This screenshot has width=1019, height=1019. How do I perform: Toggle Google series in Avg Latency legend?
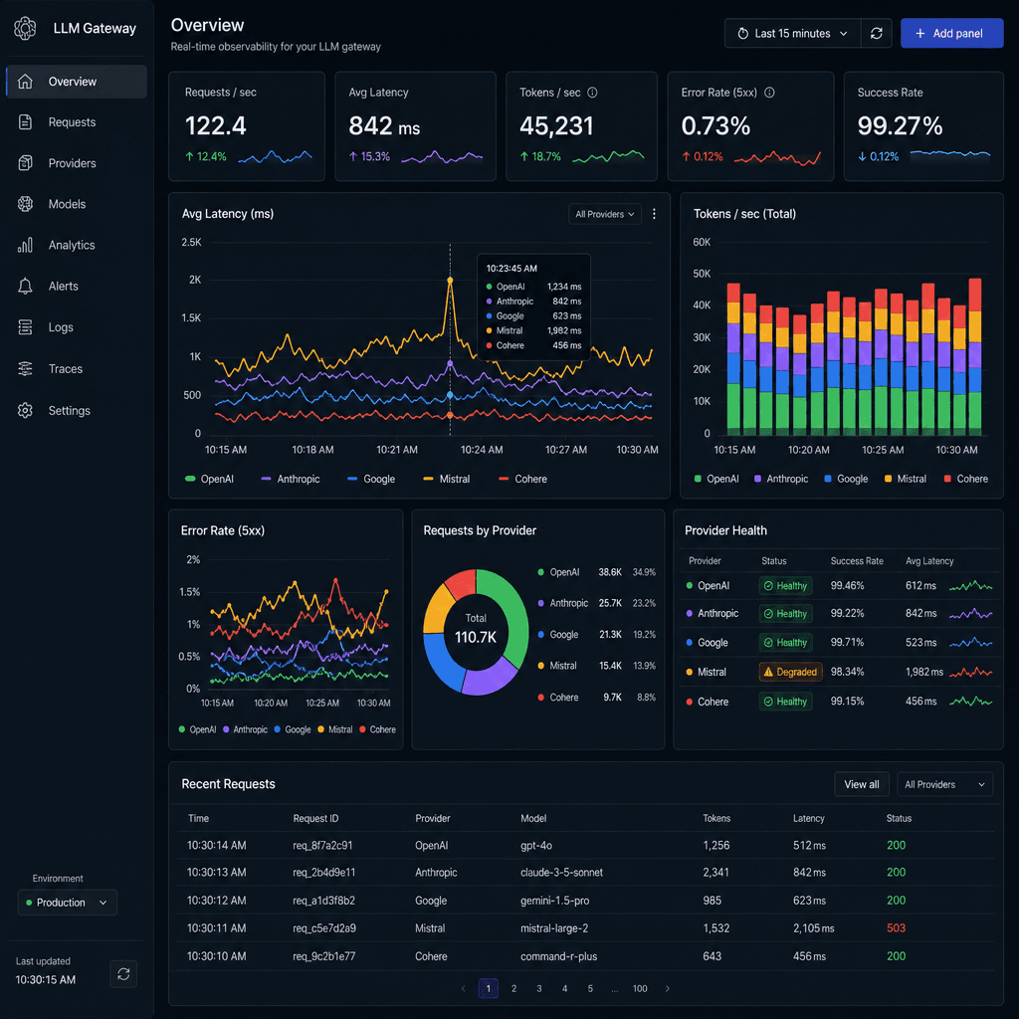pos(371,479)
